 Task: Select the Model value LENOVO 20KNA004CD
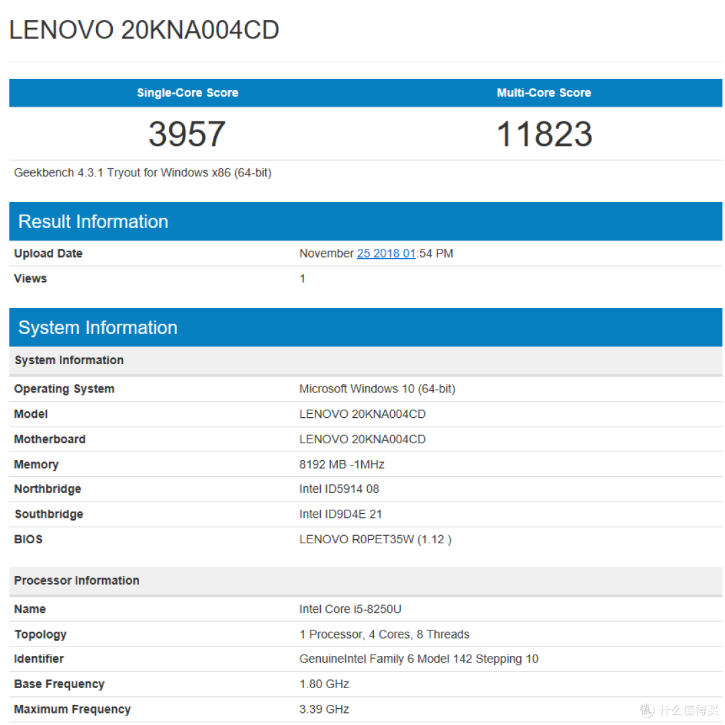pyautogui.click(x=362, y=414)
